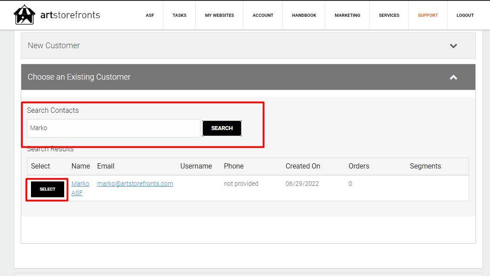Click the Search Contacts label

coord(53,110)
